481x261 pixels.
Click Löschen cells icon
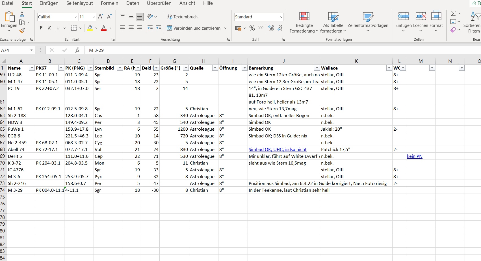(421, 16)
